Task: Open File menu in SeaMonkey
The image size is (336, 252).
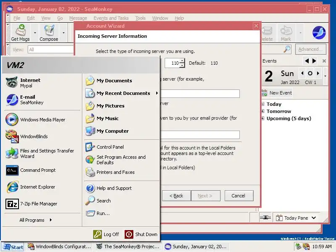Action: (x=17, y=18)
